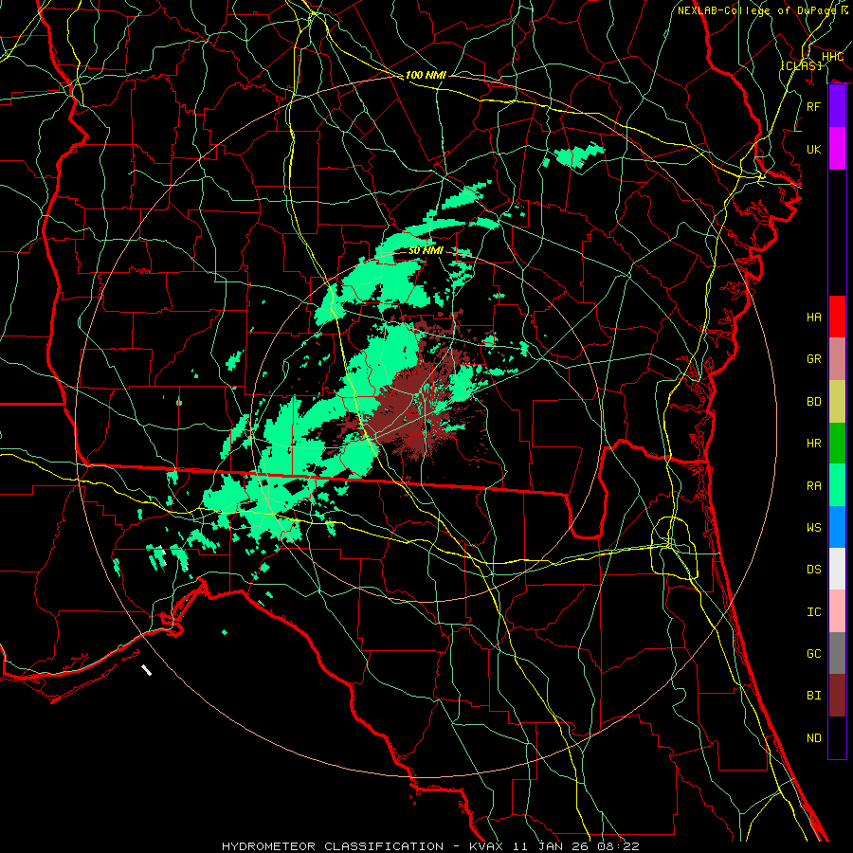Viewport: 853px width, 853px height.
Task: Click the 100 NMI range ring label
Action: coord(426,75)
